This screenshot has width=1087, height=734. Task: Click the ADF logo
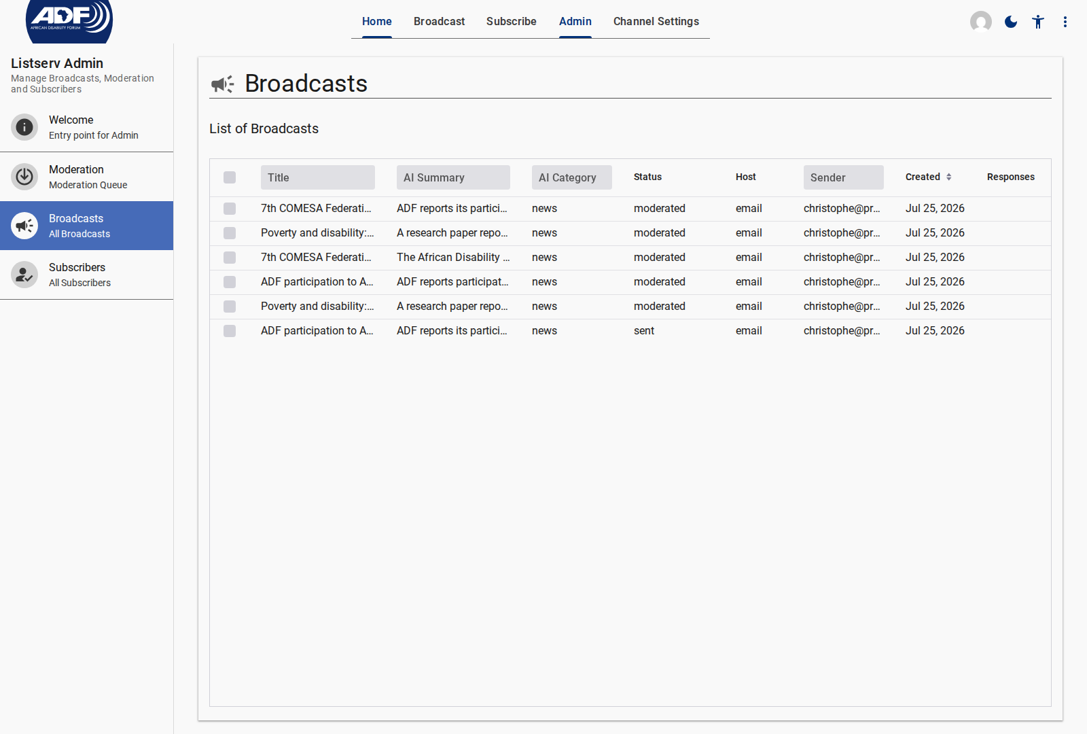click(69, 20)
